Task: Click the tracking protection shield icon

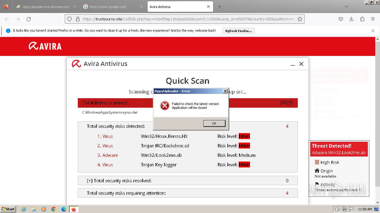Action: [69, 19]
